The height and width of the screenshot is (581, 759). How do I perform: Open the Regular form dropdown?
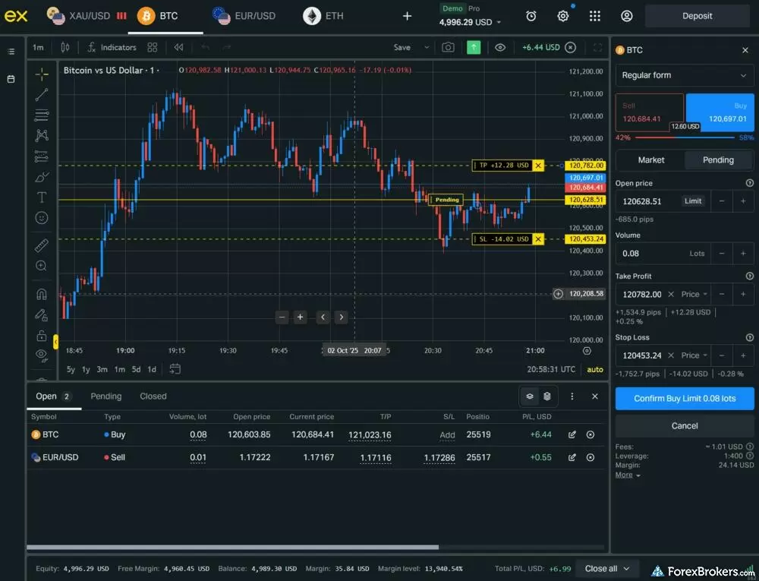[x=684, y=74]
